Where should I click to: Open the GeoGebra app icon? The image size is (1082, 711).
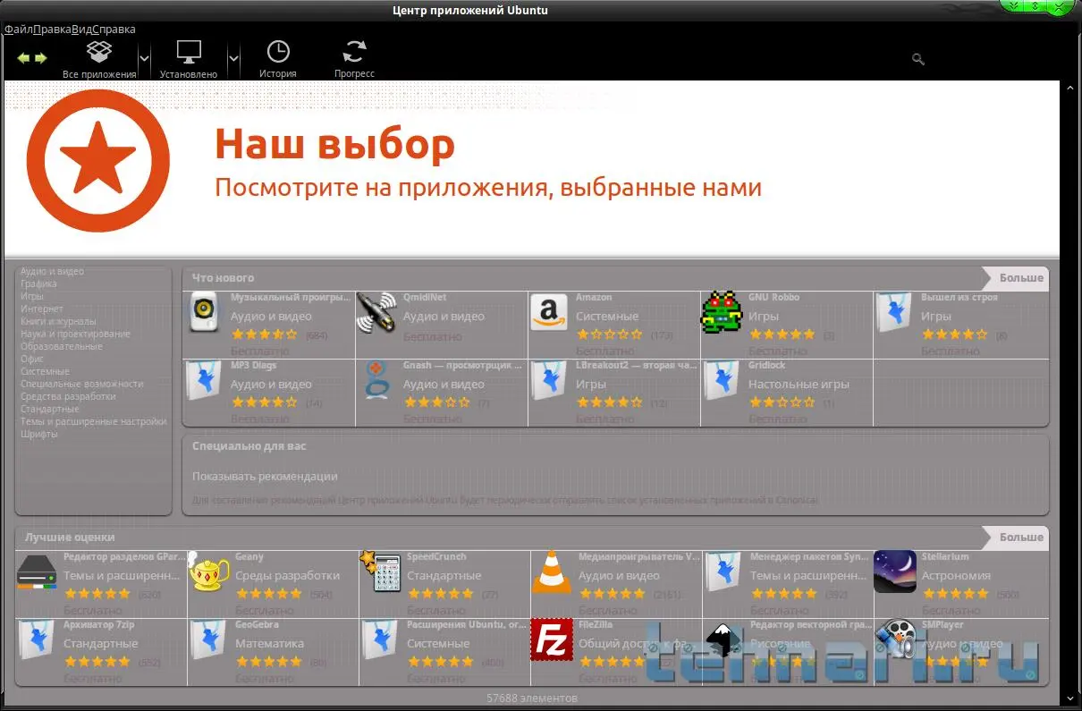207,639
